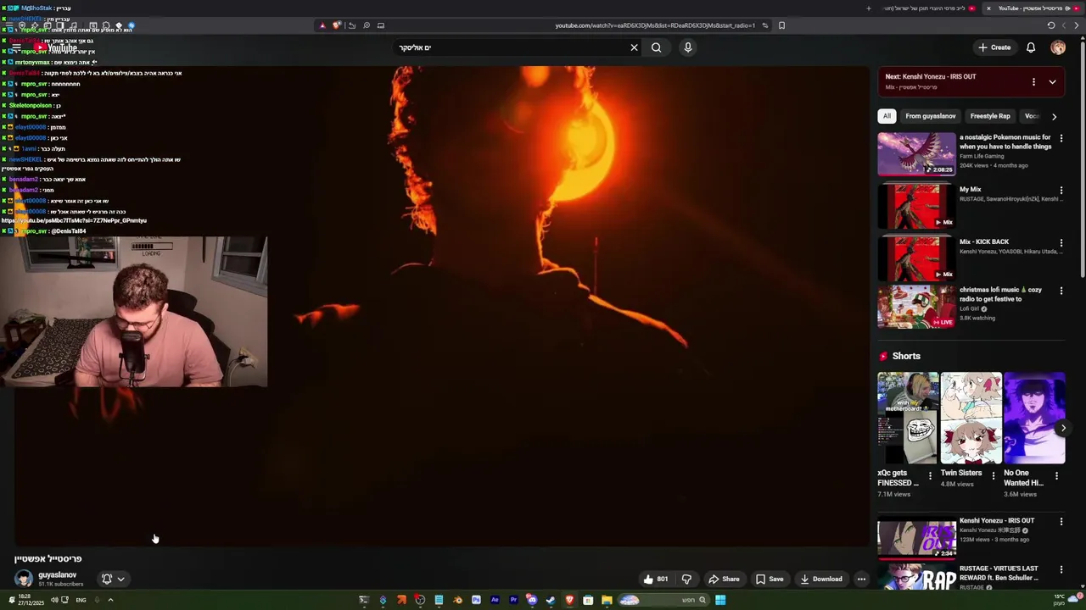Select the Freestyle Rap filter chip

(990, 116)
